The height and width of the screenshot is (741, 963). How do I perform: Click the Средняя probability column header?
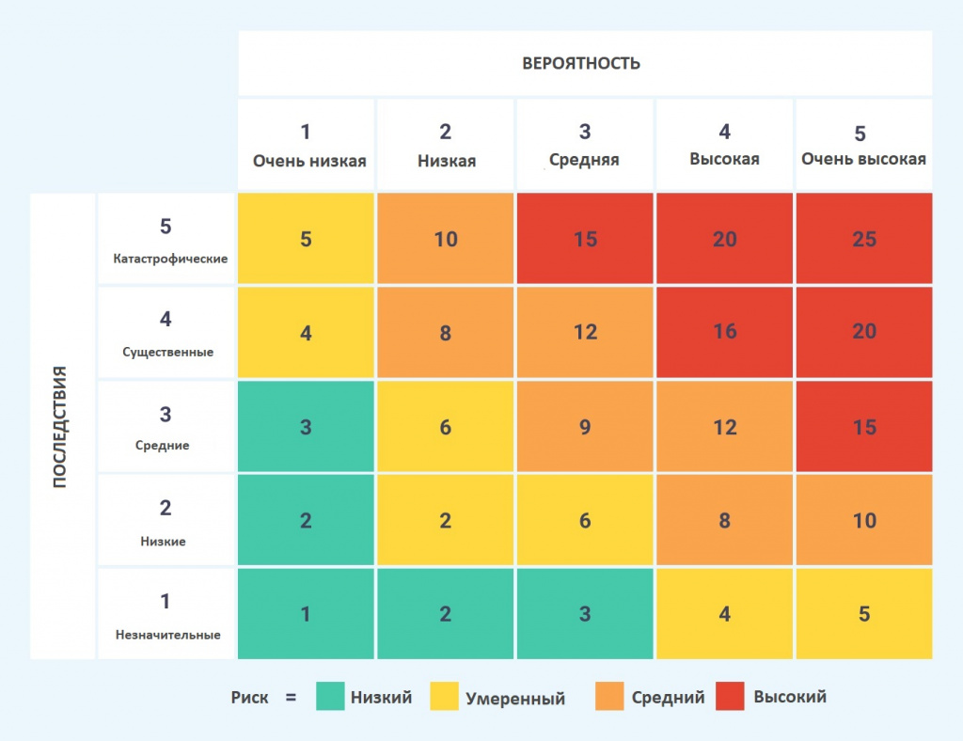coord(585,145)
